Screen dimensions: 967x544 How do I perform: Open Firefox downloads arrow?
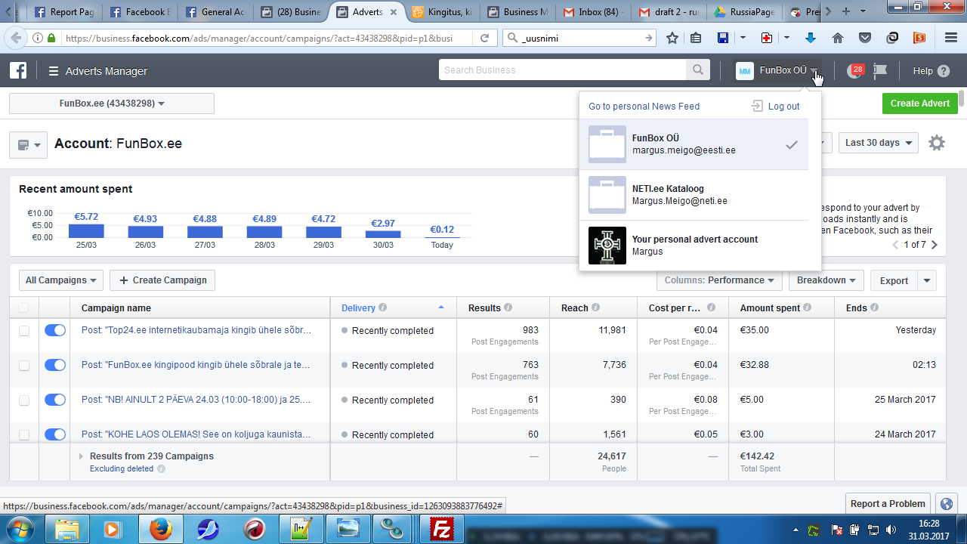point(811,38)
